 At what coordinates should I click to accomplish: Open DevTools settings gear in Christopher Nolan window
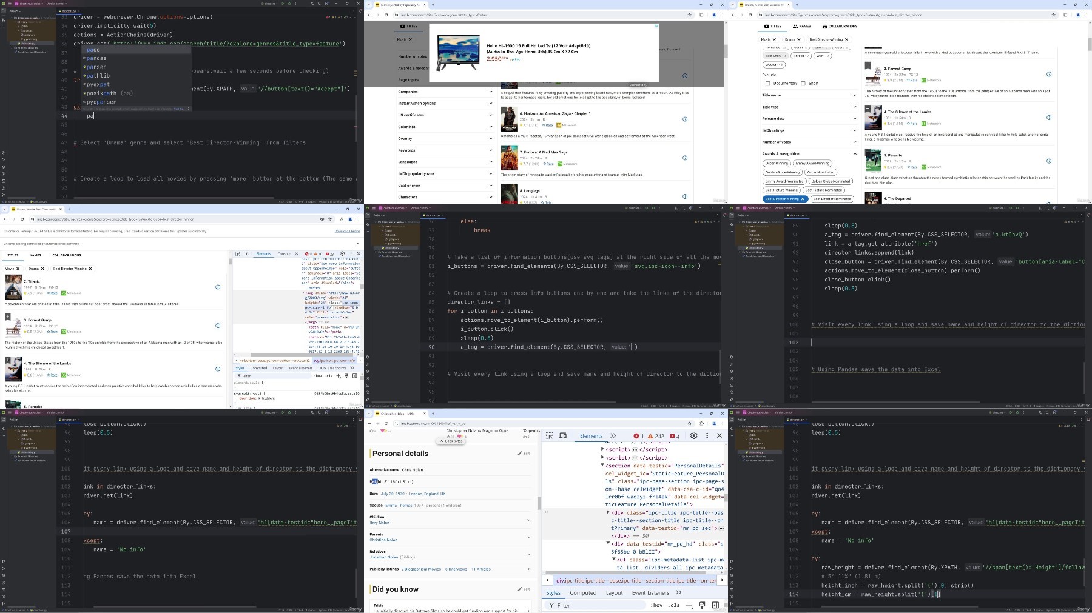[694, 435]
